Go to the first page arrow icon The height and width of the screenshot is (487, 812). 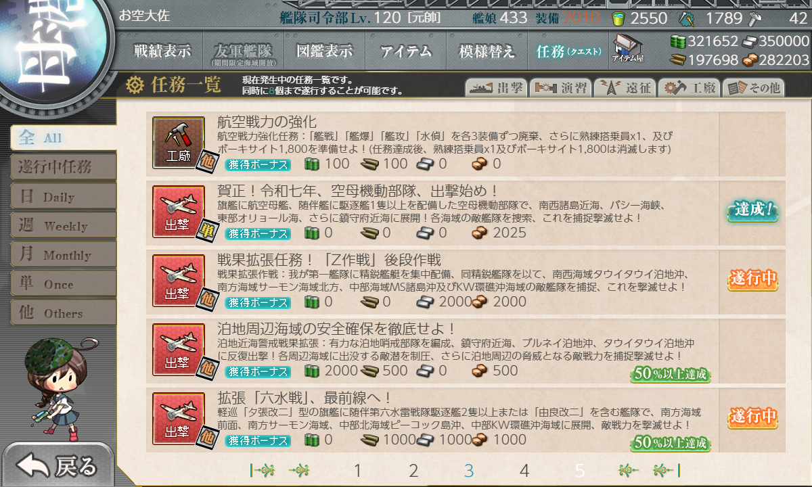coord(261,470)
